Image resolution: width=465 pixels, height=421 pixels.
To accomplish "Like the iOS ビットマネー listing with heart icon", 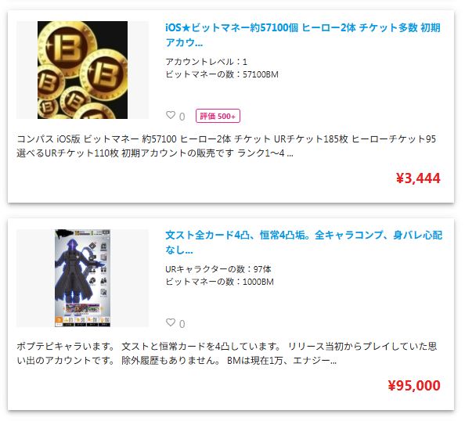I will click(171, 115).
